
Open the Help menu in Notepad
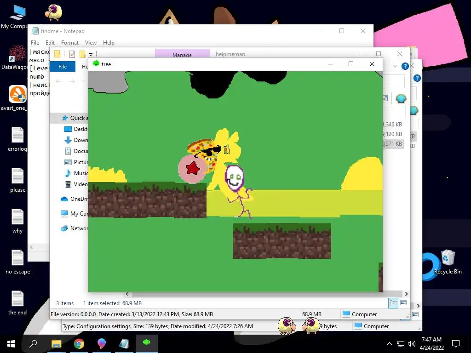[x=109, y=43]
